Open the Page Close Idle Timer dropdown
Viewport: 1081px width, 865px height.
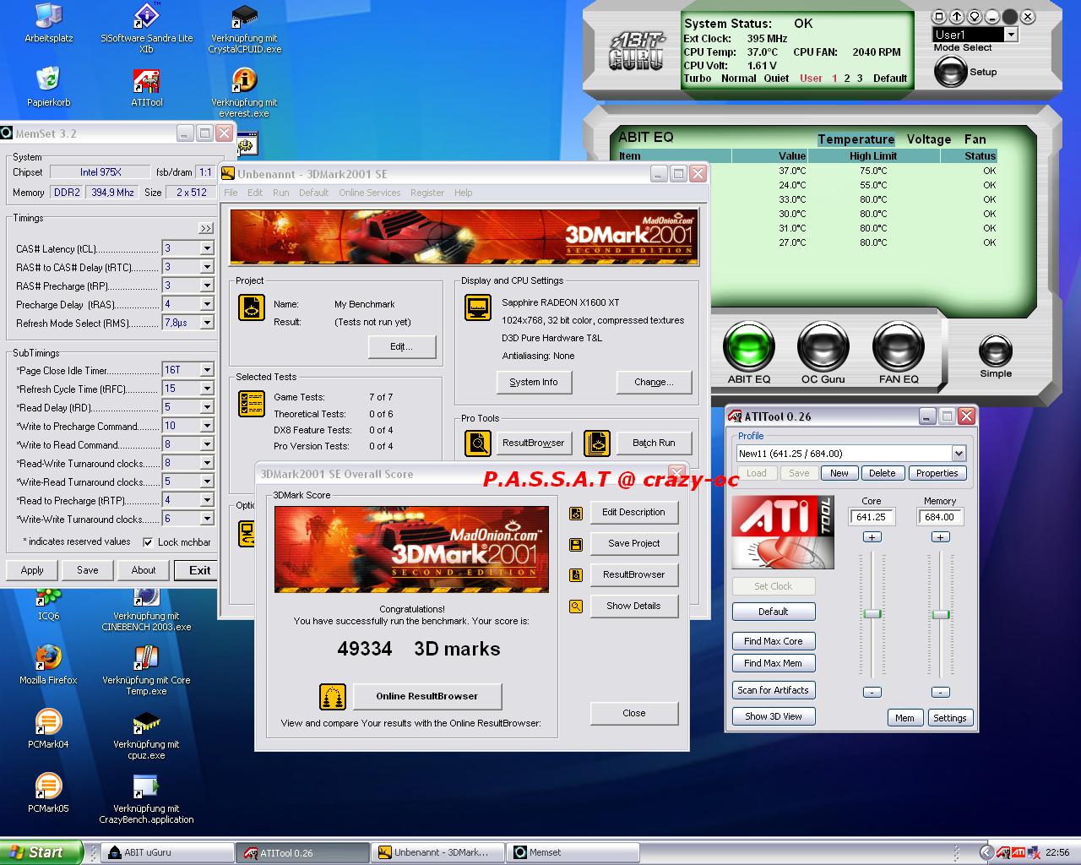[206, 370]
